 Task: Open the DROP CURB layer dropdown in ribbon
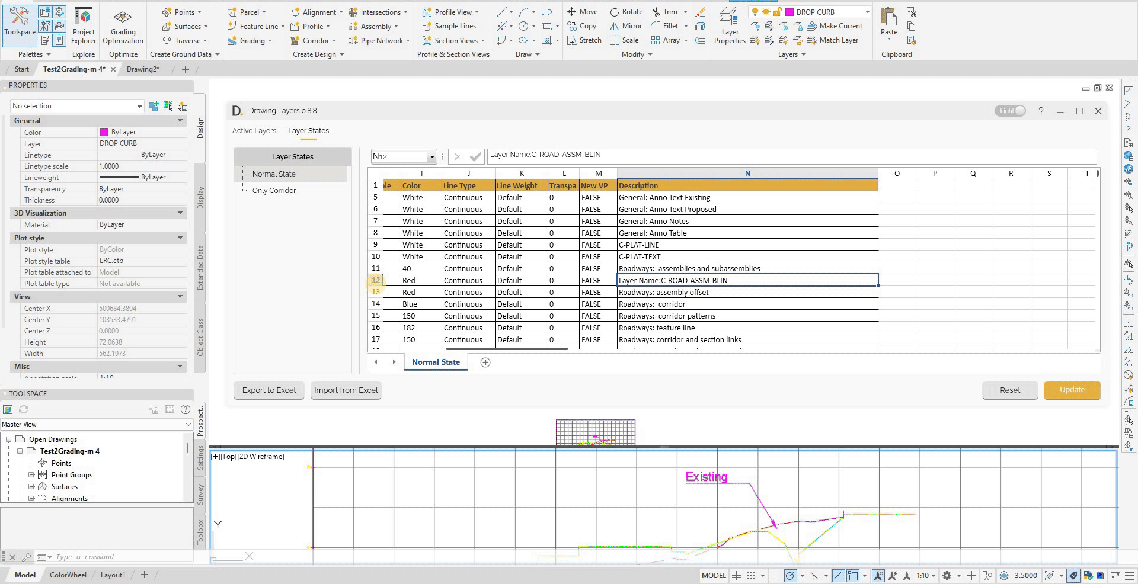[x=868, y=11]
